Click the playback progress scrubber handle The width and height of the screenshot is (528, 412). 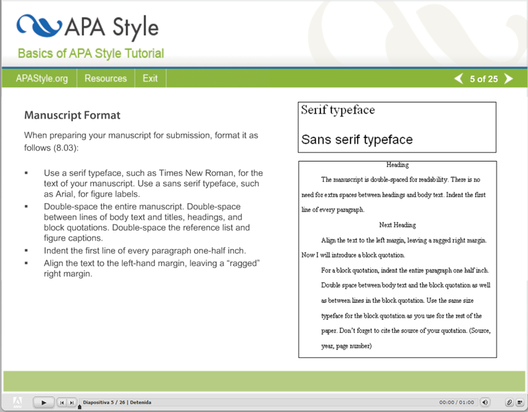[80, 407]
